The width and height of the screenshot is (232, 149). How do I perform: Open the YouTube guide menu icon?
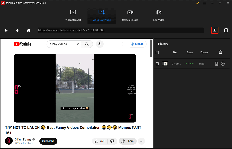7,44
